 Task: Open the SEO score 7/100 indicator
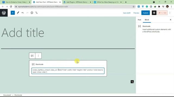point(162,13)
